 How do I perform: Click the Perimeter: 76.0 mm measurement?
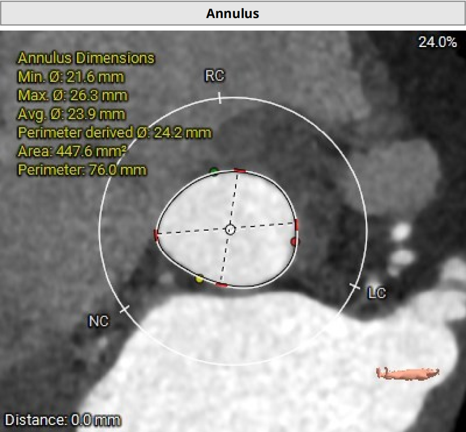(x=82, y=170)
